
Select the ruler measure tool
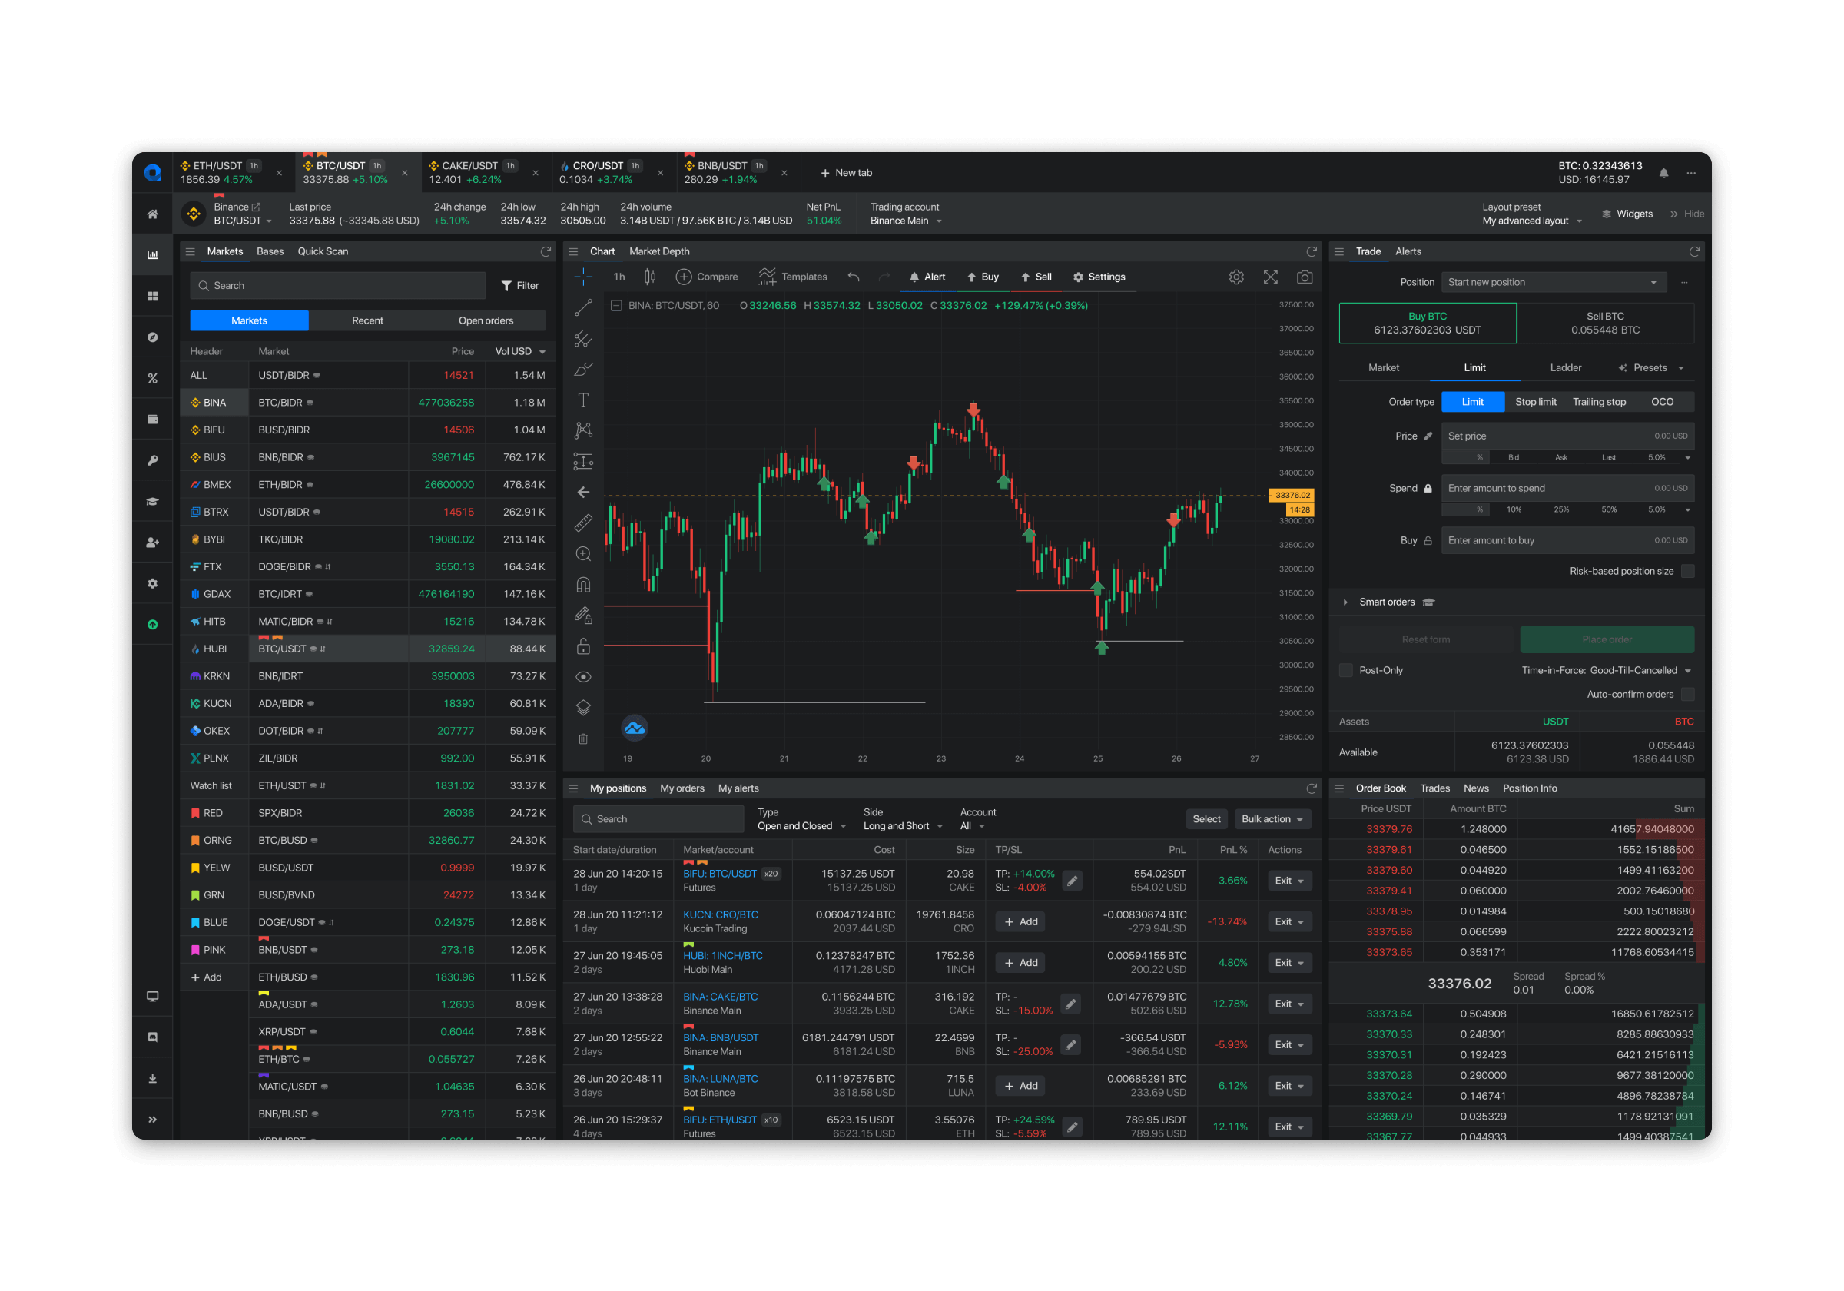(584, 523)
